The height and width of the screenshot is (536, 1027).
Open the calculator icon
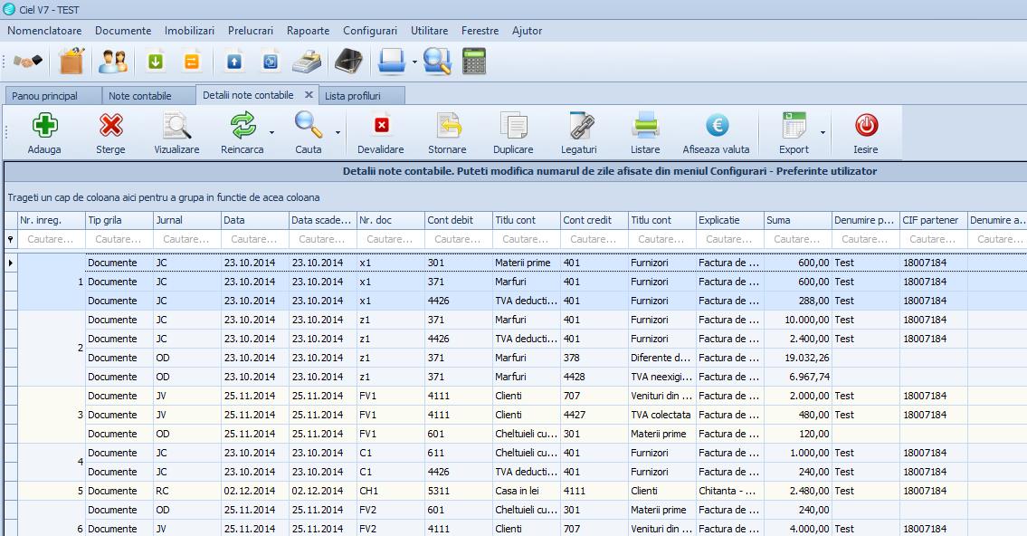[x=474, y=62]
